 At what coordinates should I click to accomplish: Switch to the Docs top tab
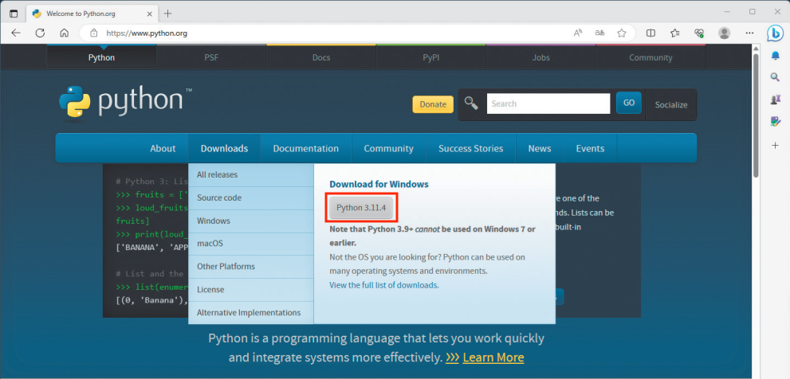click(x=321, y=57)
